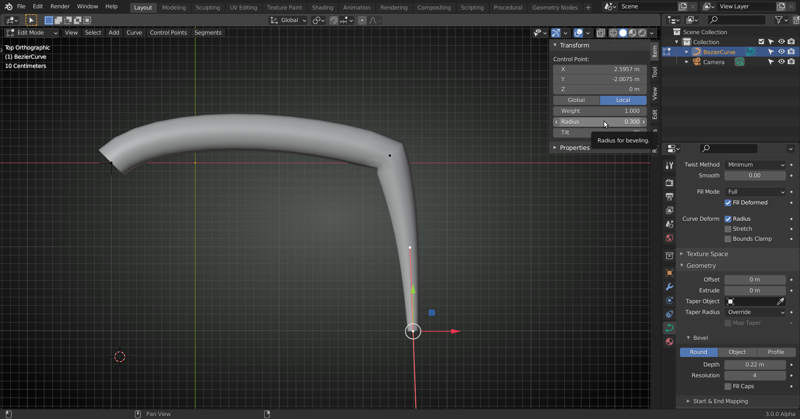Switch to the Sculpting workspace tab
Viewport: 800px width, 419px height.
coord(207,7)
